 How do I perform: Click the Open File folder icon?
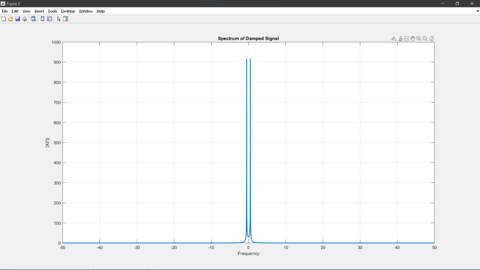(x=10, y=19)
